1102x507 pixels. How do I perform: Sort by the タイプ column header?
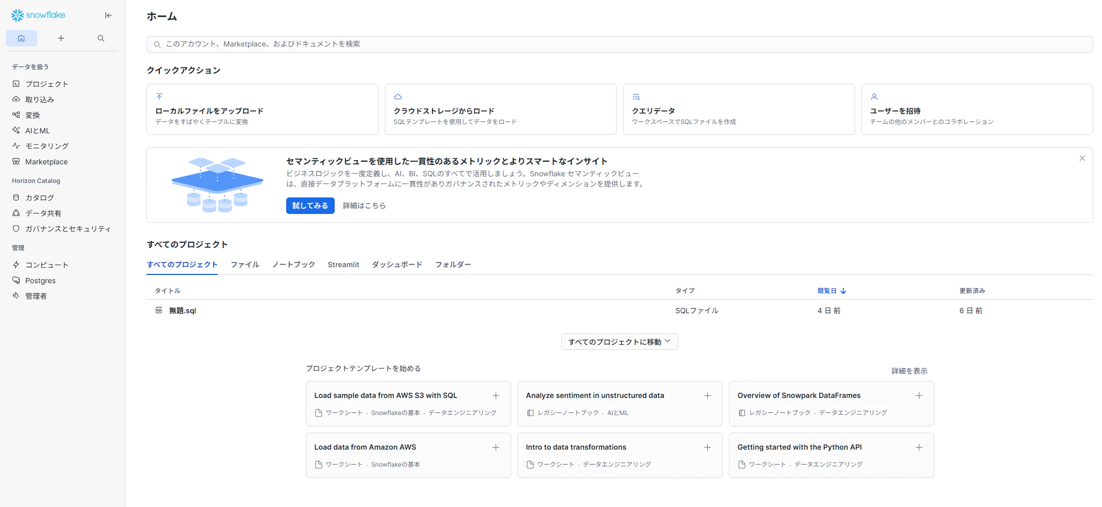685,291
